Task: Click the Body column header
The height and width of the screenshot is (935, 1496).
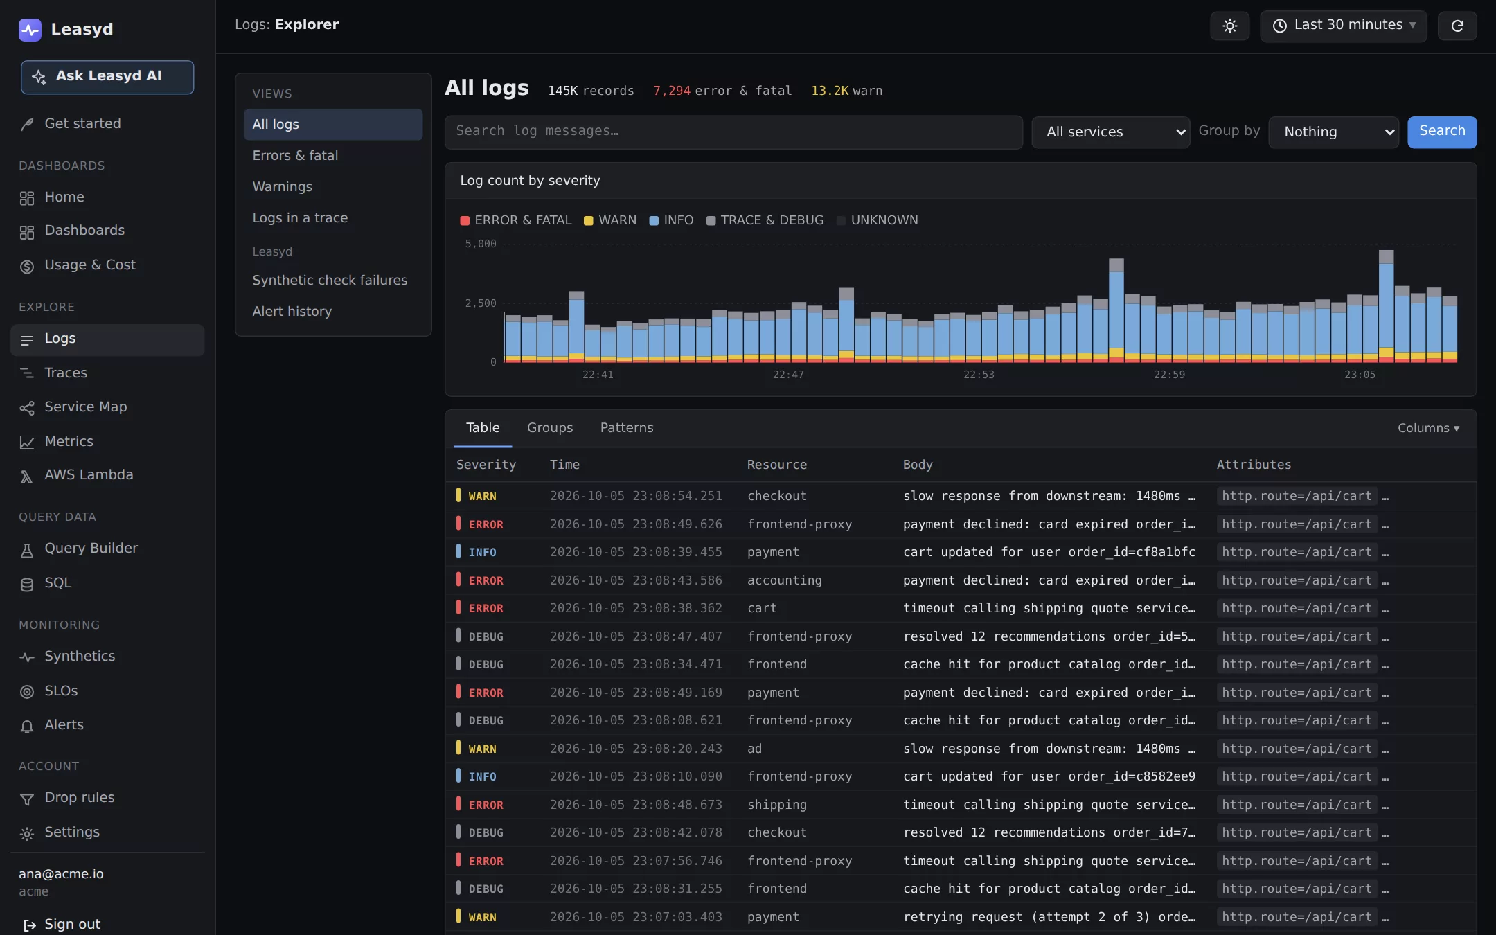Action: [x=918, y=465]
